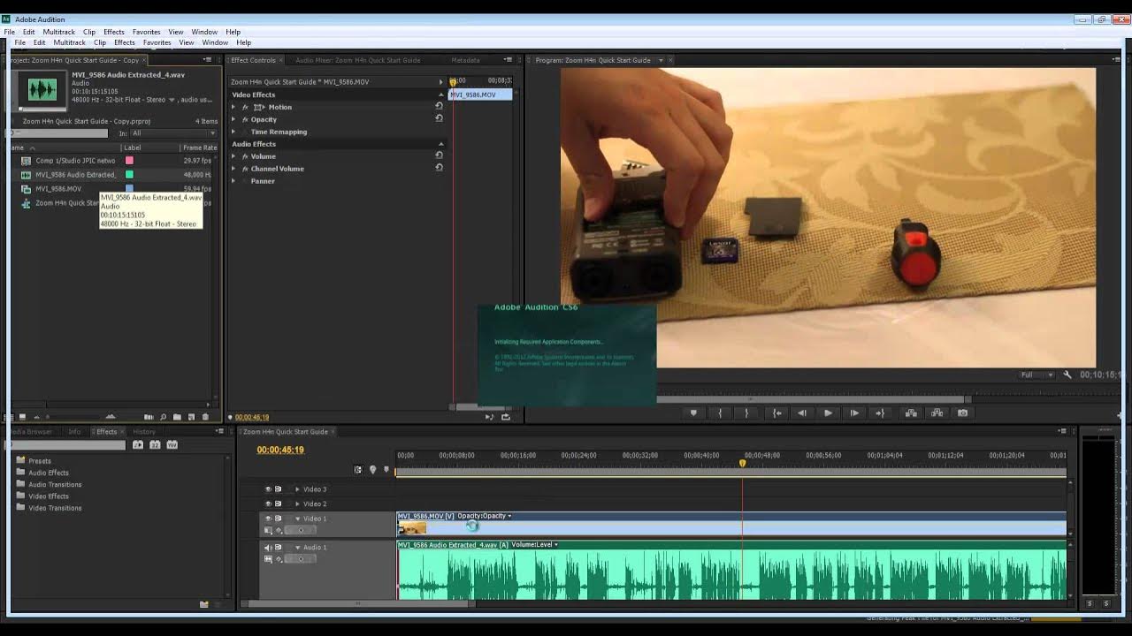This screenshot has height=636, width=1132.
Task: Toggle Video 1 track eye visibility
Action: pos(268,519)
